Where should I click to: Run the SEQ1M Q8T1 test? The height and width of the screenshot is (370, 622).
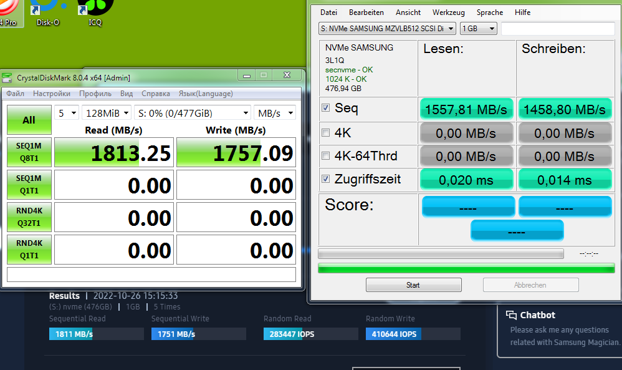(x=29, y=152)
